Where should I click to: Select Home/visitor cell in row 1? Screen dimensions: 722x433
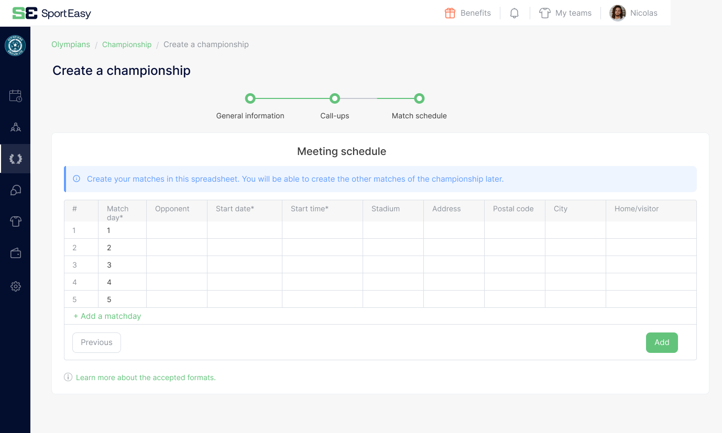(x=651, y=230)
